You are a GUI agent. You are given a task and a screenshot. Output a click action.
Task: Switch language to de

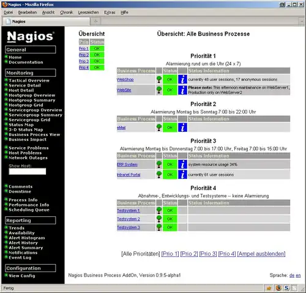292,275
